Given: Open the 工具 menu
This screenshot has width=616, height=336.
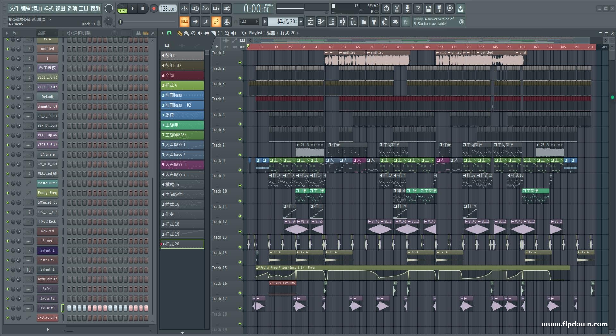Looking at the screenshot, I should 83,9.
